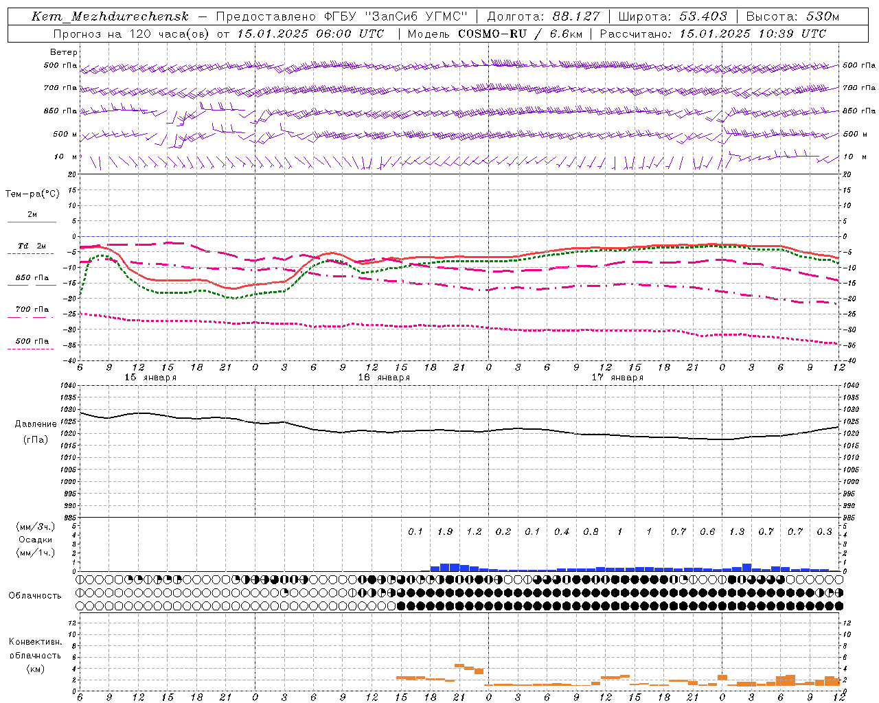Click the line sample under 500 гПа temperature legend
The height and width of the screenshot is (703, 879).
[31, 349]
